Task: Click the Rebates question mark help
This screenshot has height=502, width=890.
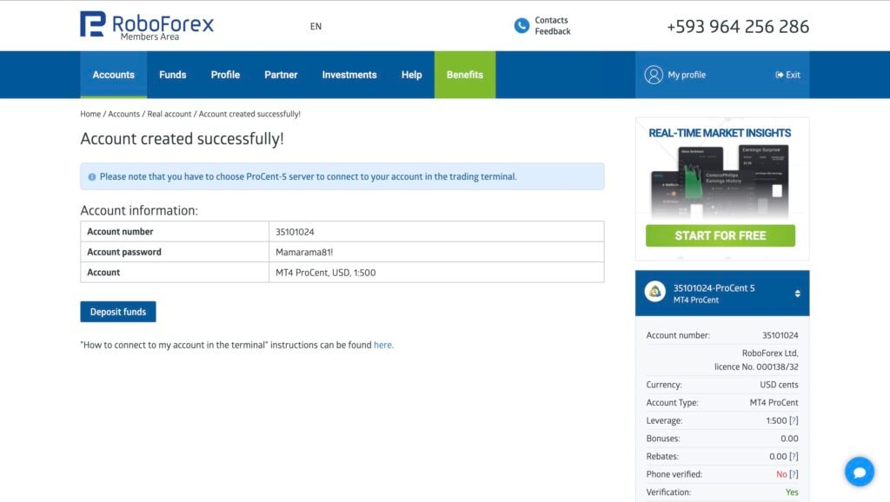Action: (x=794, y=456)
